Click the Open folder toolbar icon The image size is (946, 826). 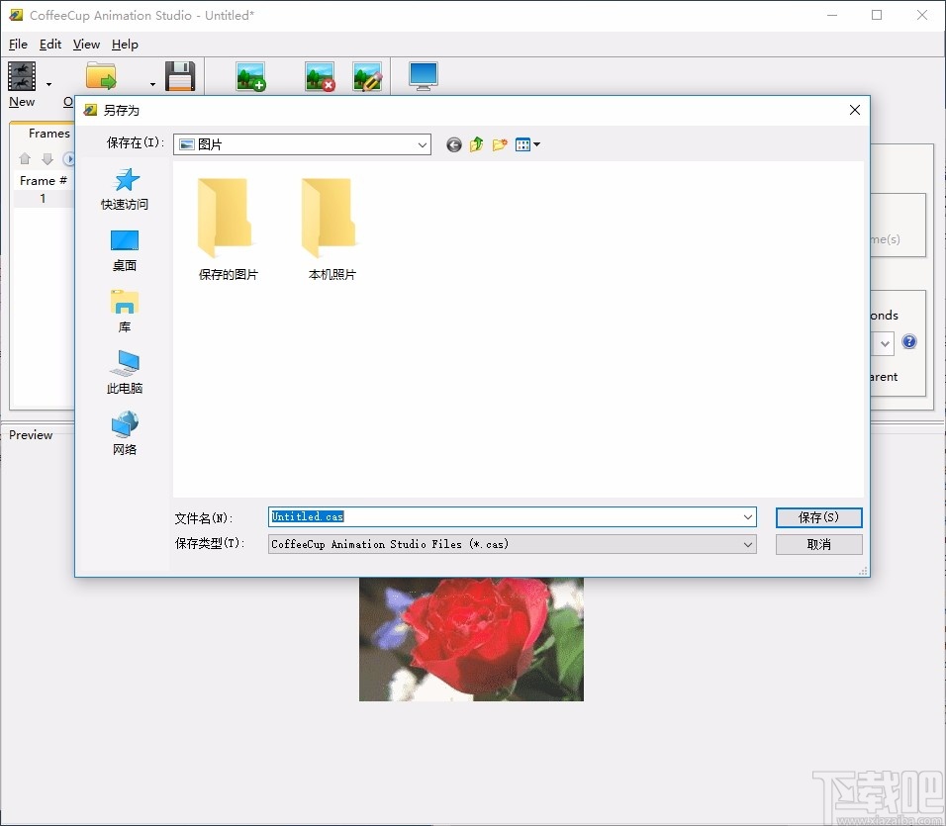click(101, 76)
